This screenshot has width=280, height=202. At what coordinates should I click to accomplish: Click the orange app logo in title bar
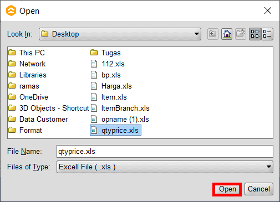[x=11, y=11]
